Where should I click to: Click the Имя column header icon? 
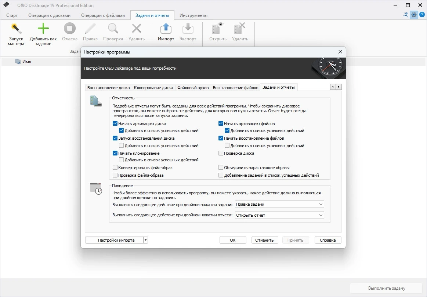pyautogui.click(x=18, y=62)
